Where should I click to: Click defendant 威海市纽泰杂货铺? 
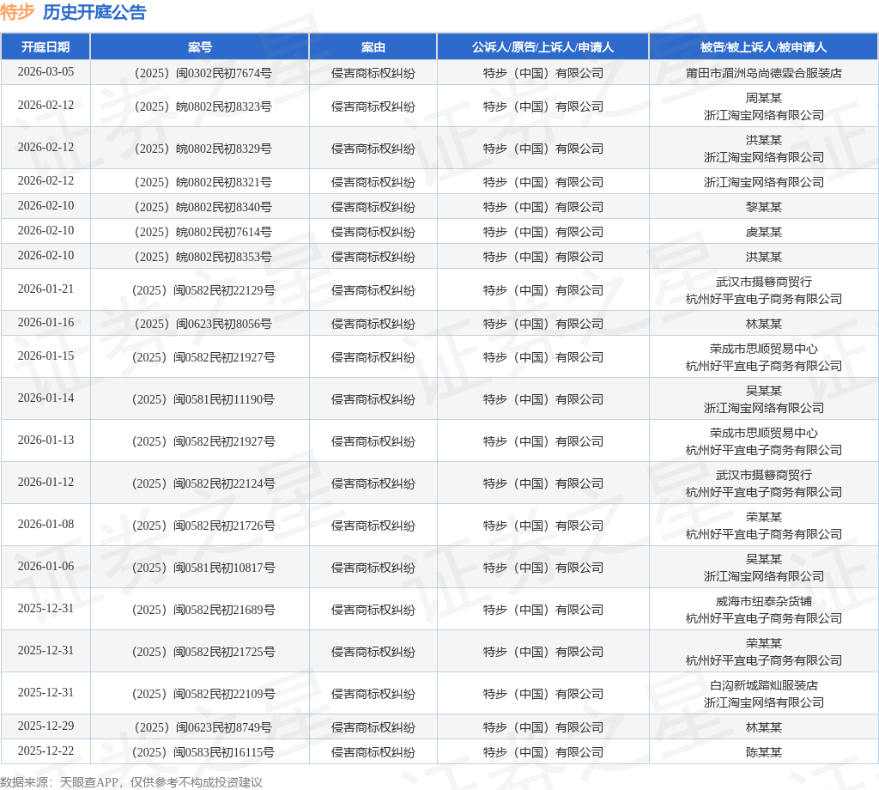[763, 601]
